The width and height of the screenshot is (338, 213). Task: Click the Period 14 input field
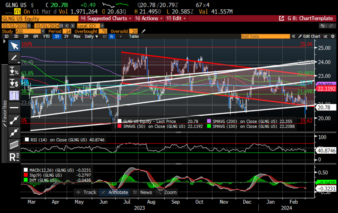pyautogui.click(x=67, y=31)
